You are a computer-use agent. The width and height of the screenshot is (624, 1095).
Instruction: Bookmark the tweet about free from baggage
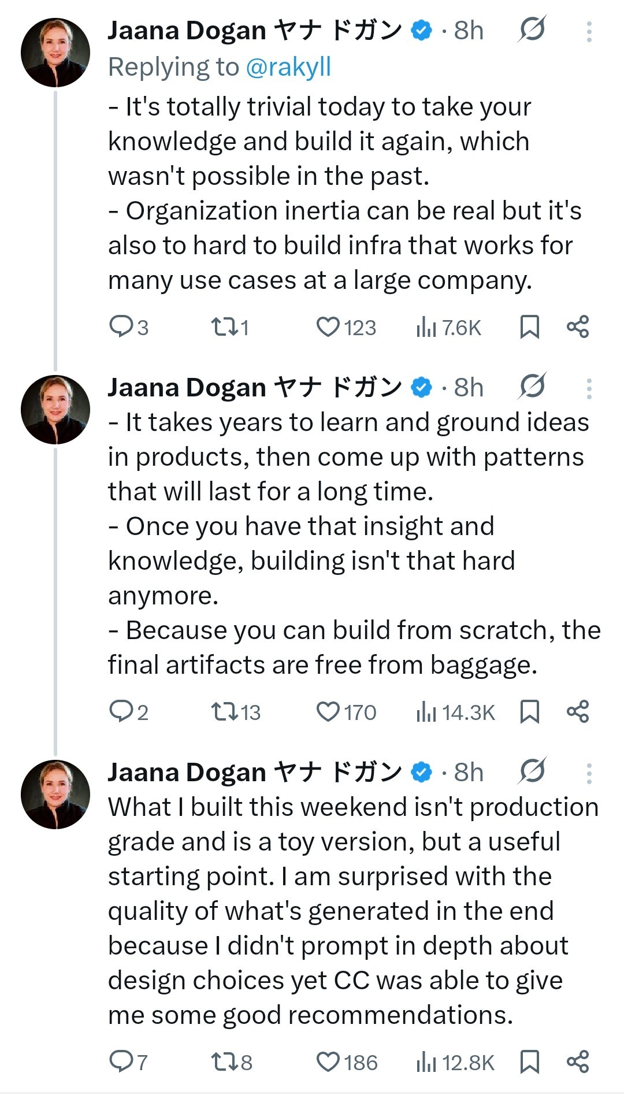point(529,712)
